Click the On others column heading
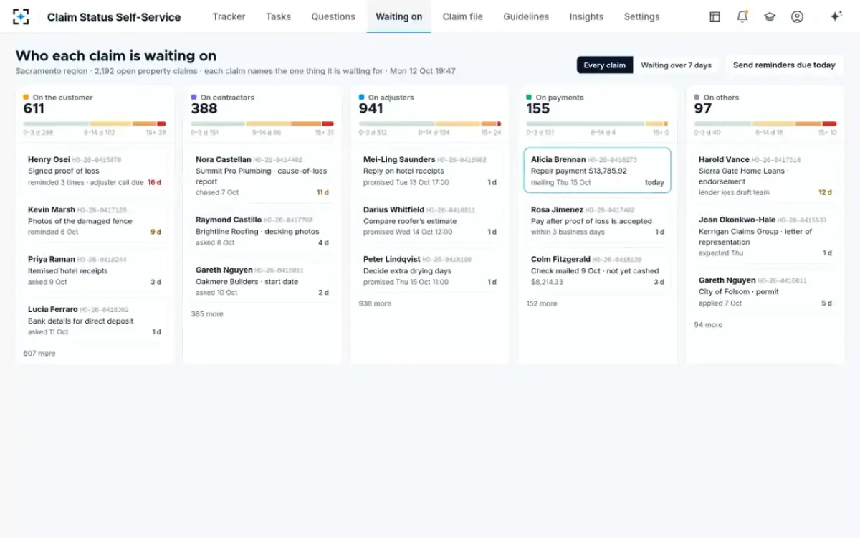This screenshot has height=538, width=860. coord(721,98)
